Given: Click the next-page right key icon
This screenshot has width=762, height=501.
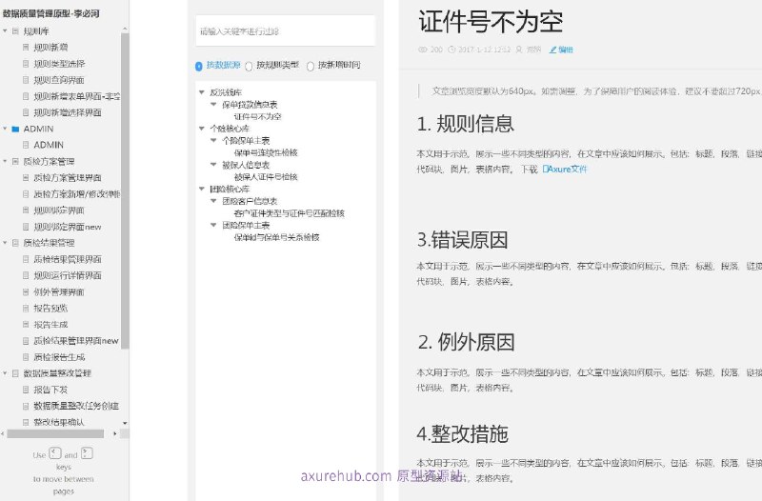Looking at the screenshot, I should point(87,453).
